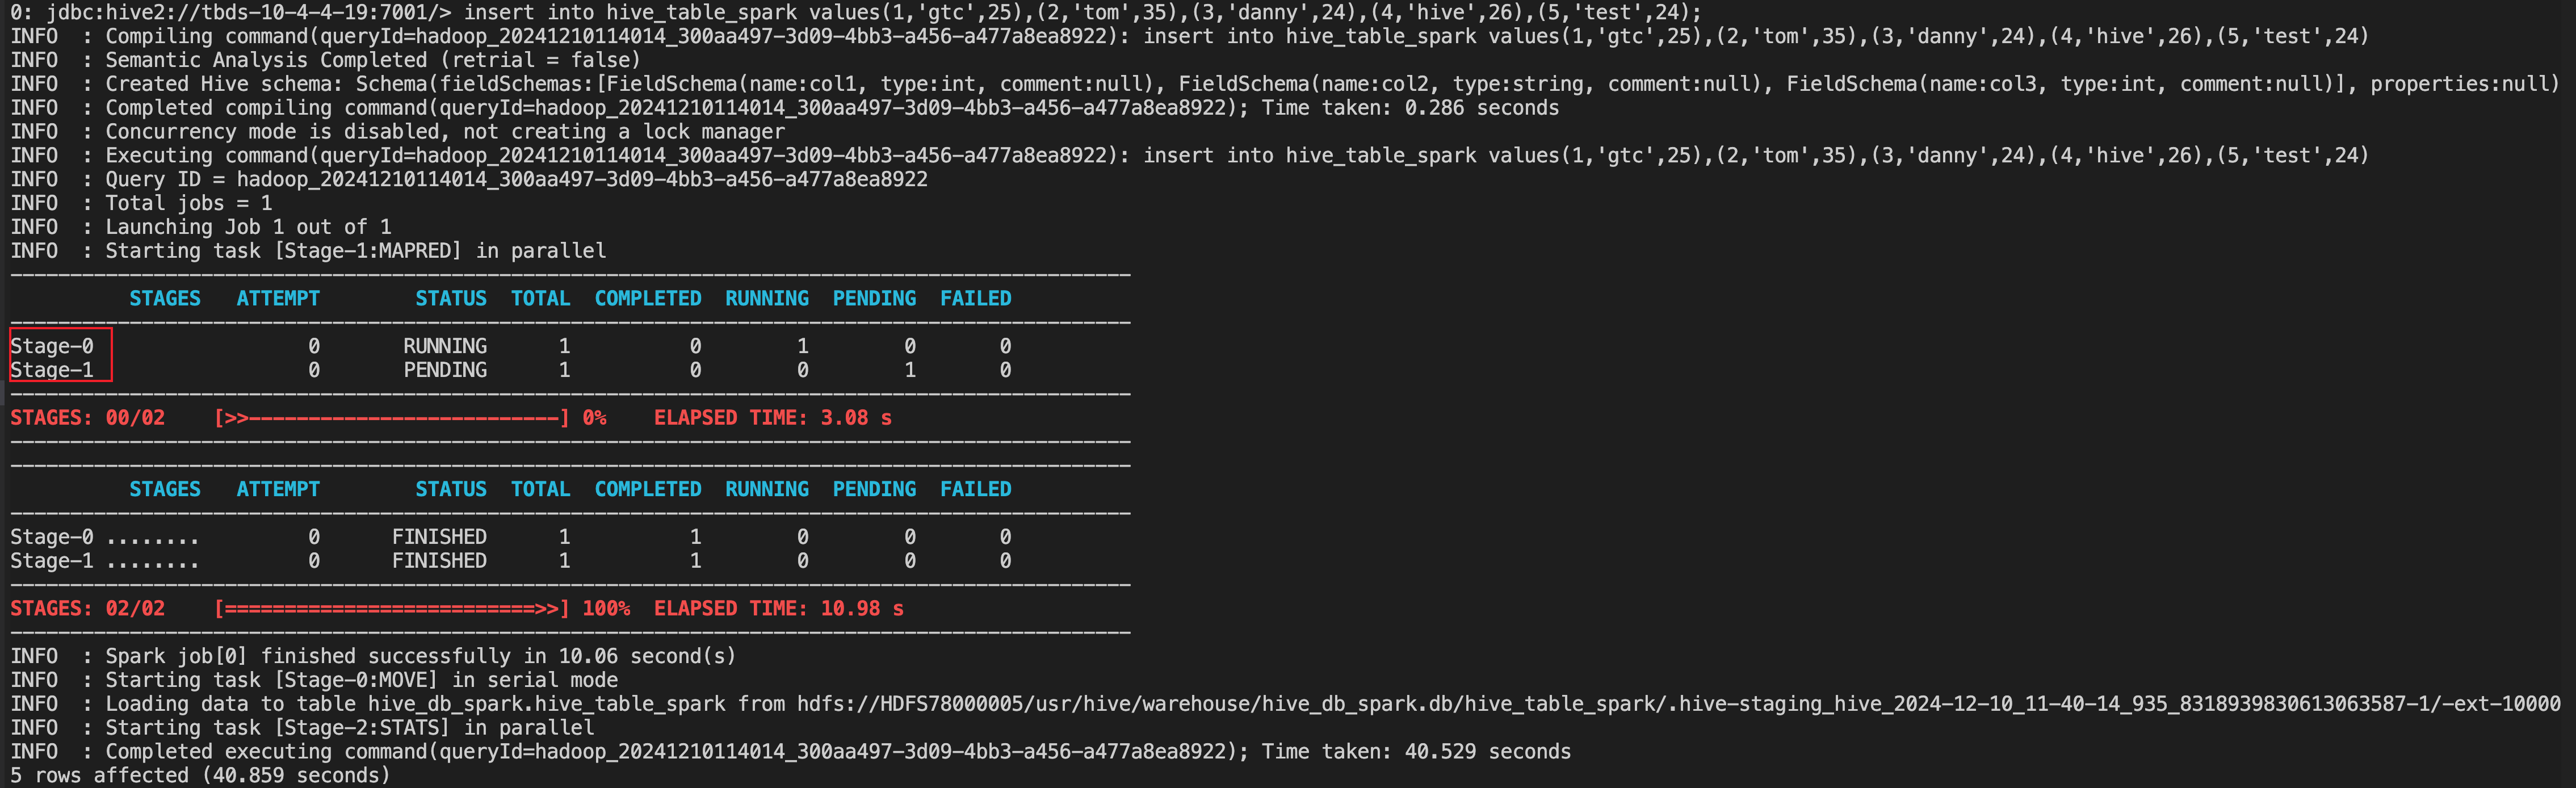Viewport: 2576px width, 788px height.
Task: Click the 'Launching Job 1 out of 1' line
Action: pyautogui.click(x=248, y=227)
